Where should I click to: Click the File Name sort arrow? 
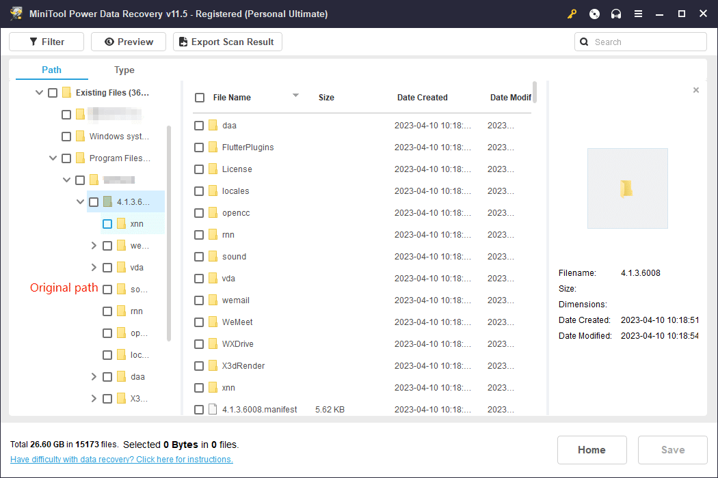coord(296,95)
